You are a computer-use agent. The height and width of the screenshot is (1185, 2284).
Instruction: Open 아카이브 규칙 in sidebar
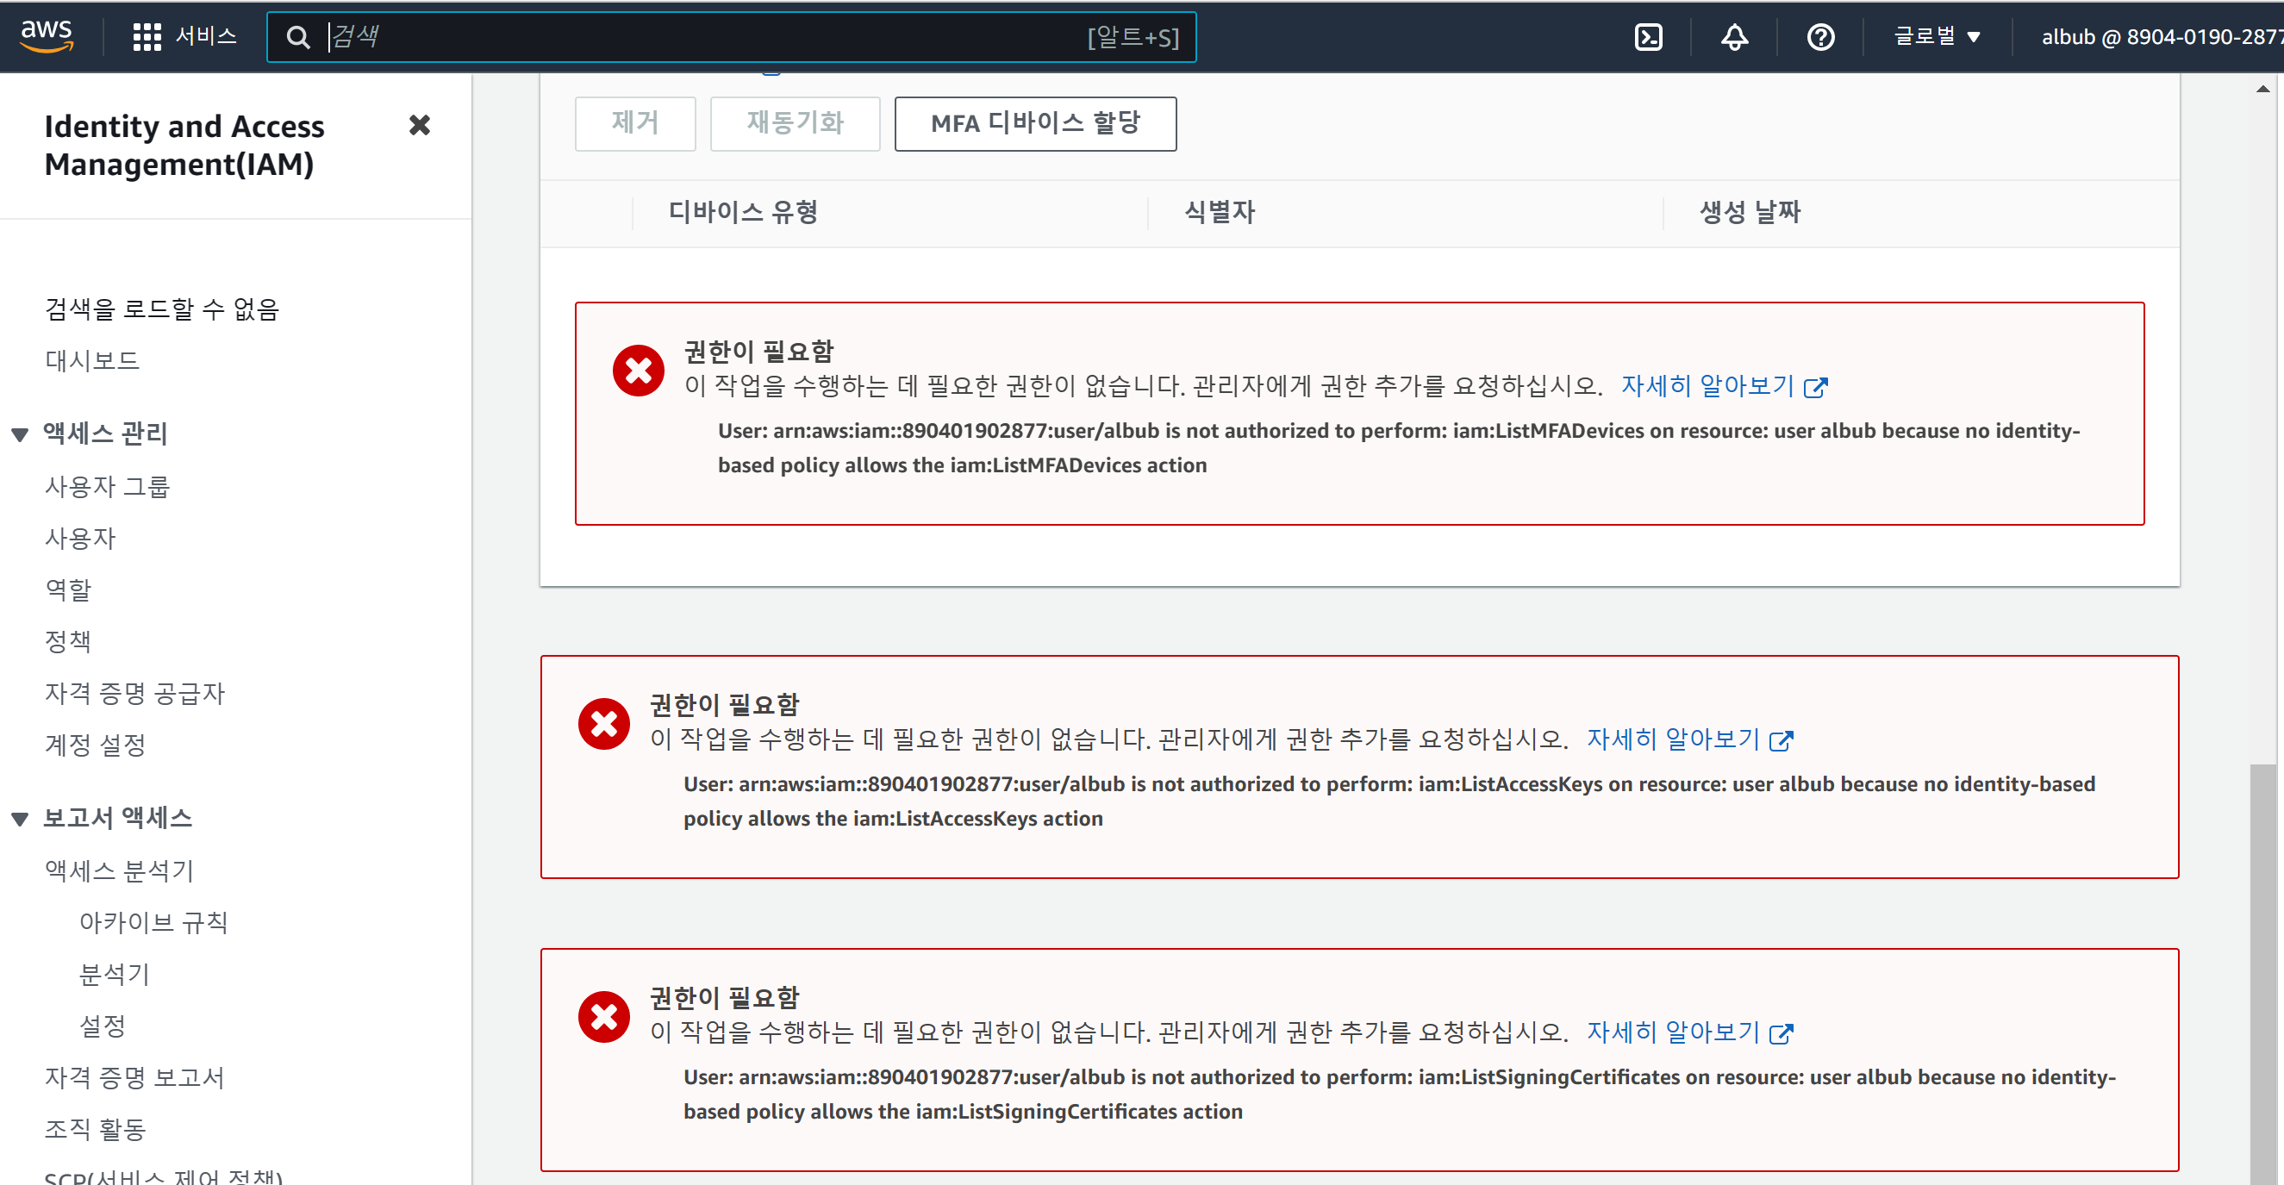(x=153, y=922)
